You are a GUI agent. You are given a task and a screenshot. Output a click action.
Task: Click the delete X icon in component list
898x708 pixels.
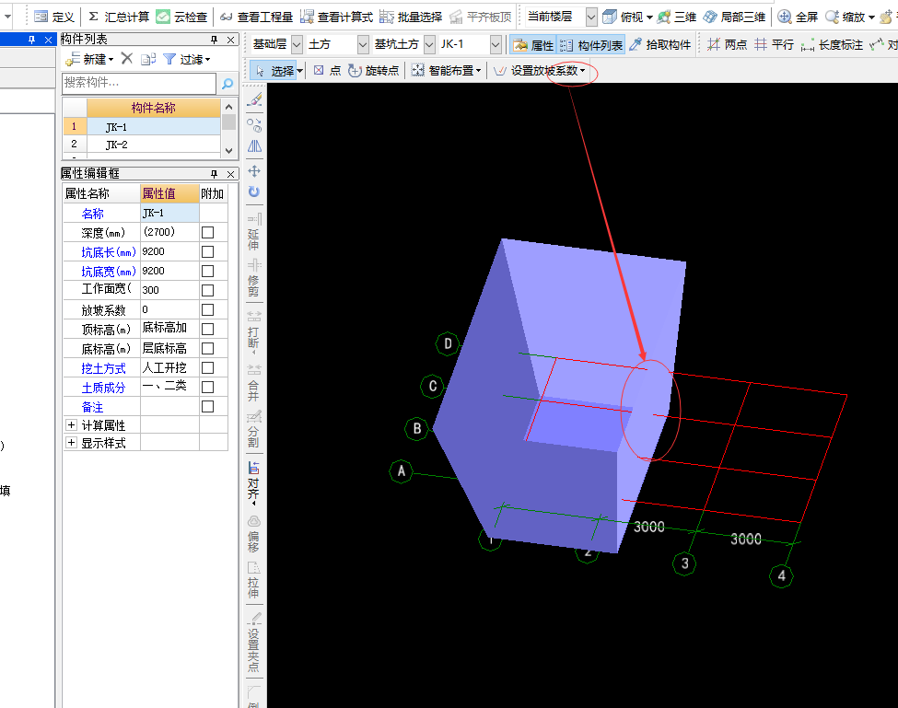pyautogui.click(x=127, y=58)
